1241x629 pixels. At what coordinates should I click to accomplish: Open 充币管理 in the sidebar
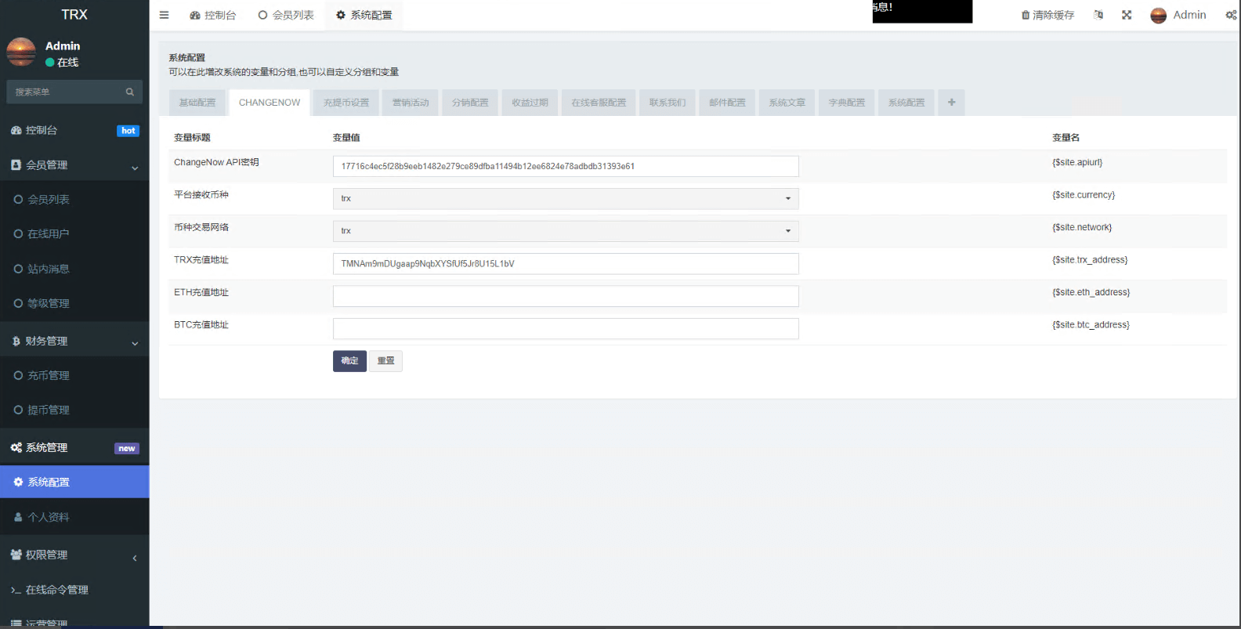pyautogui.click(x=49, y=376)
